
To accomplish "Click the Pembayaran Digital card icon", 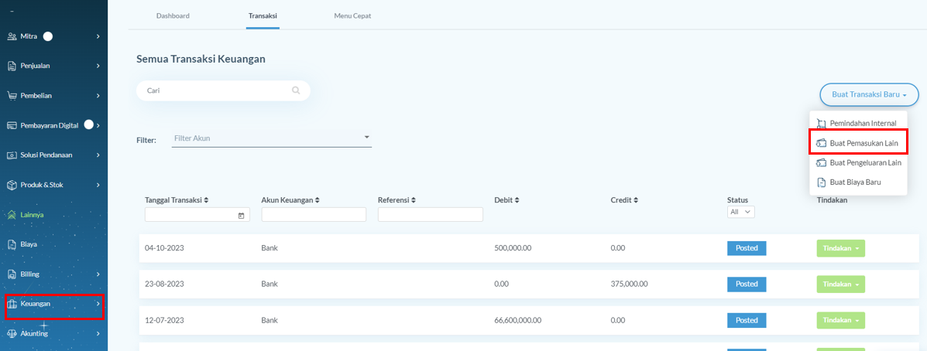I will pos(12,125).
